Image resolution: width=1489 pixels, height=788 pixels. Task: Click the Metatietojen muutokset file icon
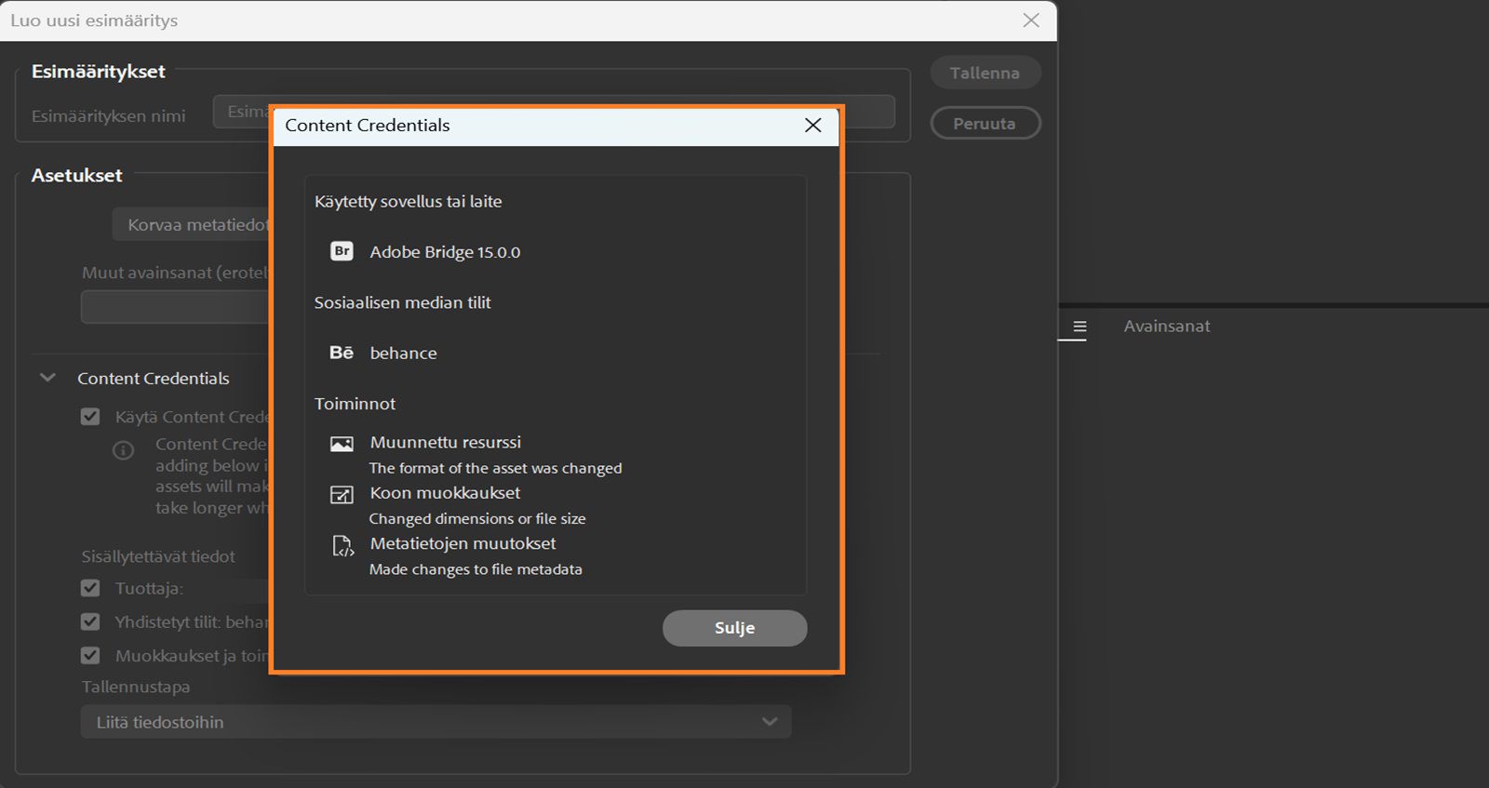point(343,546)
